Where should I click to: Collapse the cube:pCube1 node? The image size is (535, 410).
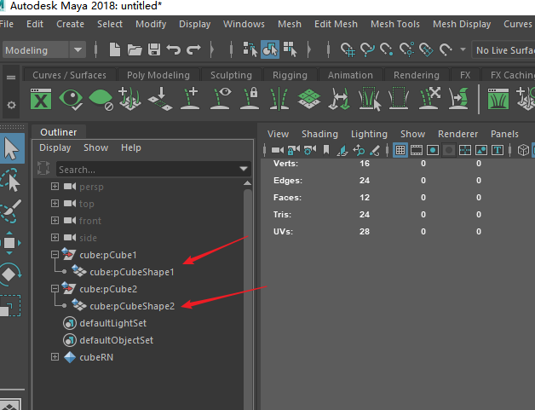click(x=55, y=255)
